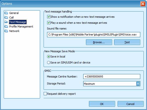Click the Test sound button

[127, 42]
